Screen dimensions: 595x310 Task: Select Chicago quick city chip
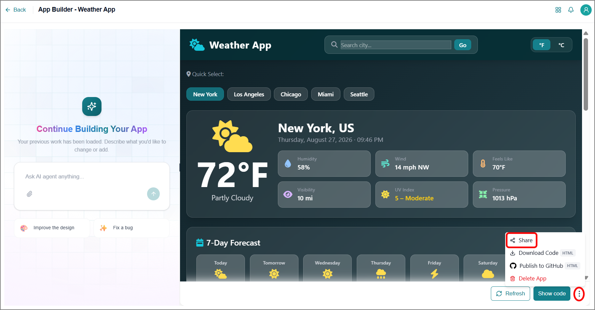coord(291,94)
